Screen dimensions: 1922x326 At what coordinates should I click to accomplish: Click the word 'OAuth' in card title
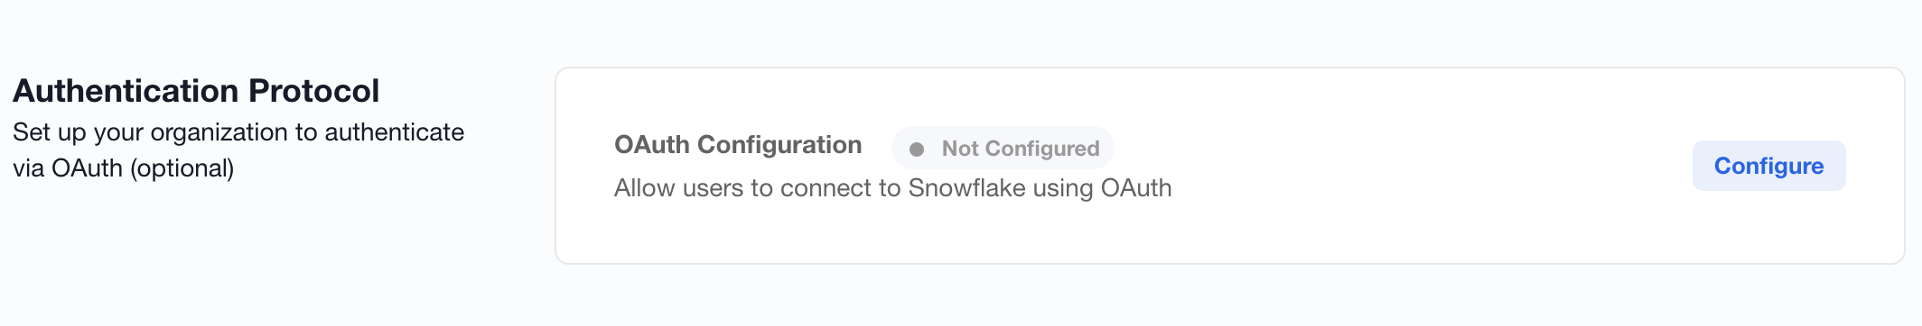coord(653,145)
